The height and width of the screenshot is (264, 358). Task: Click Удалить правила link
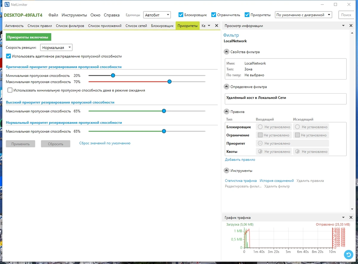(310, 181)
